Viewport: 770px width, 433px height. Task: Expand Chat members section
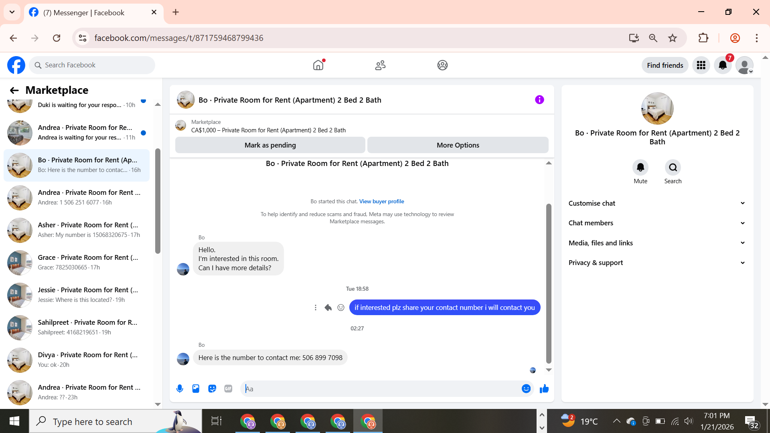point(657,223)
